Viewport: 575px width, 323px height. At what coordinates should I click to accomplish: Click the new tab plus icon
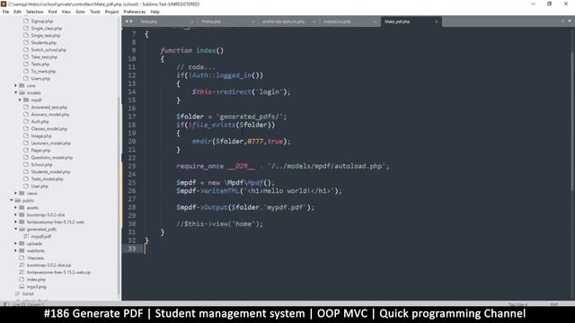[x=562, y=22]
